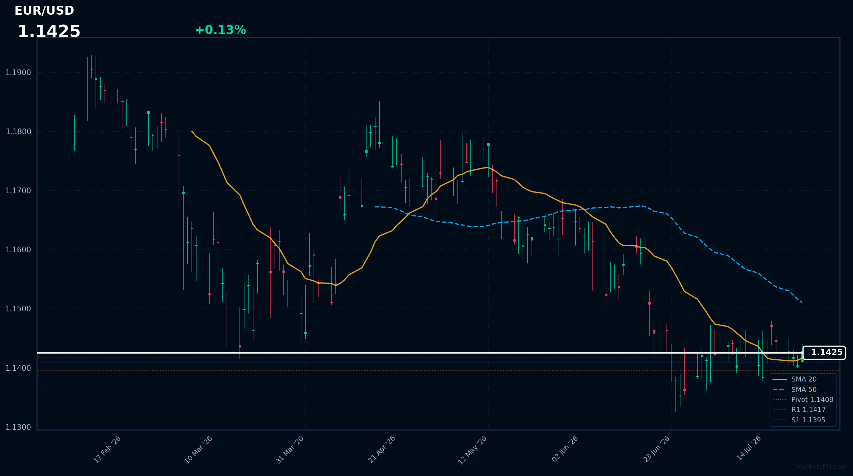Click the orange SMA 20 line swatch in legend

tap(780, 379)
